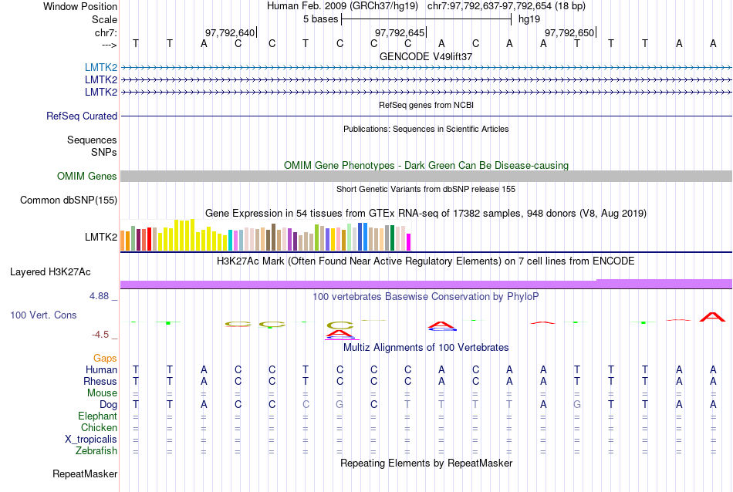Select the Mouse alignment row label

pyautogui.click(x=102, y=393)
